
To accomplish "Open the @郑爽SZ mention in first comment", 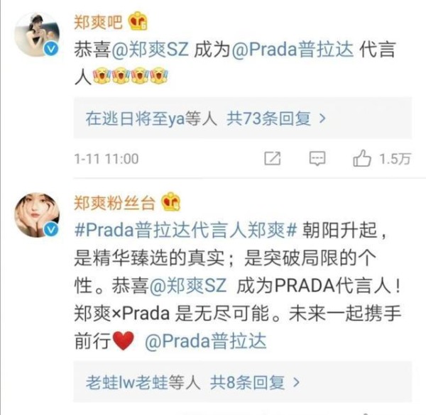I will pyautogui.click(x=150, y=50).
